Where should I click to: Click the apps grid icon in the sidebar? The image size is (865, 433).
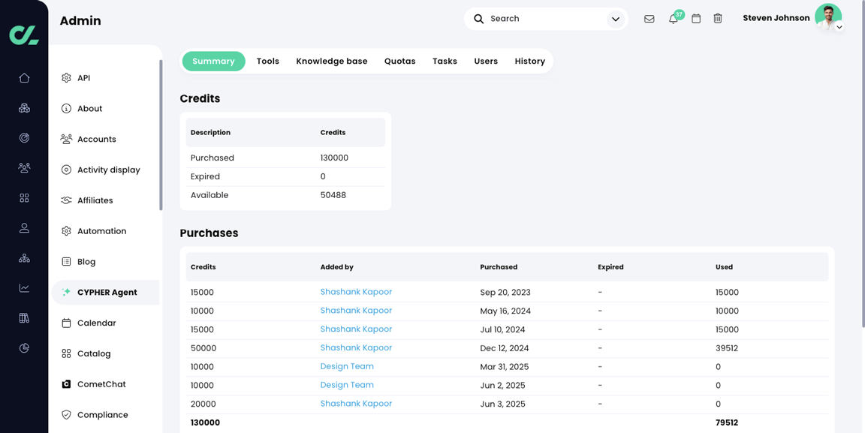coord(24,197)
